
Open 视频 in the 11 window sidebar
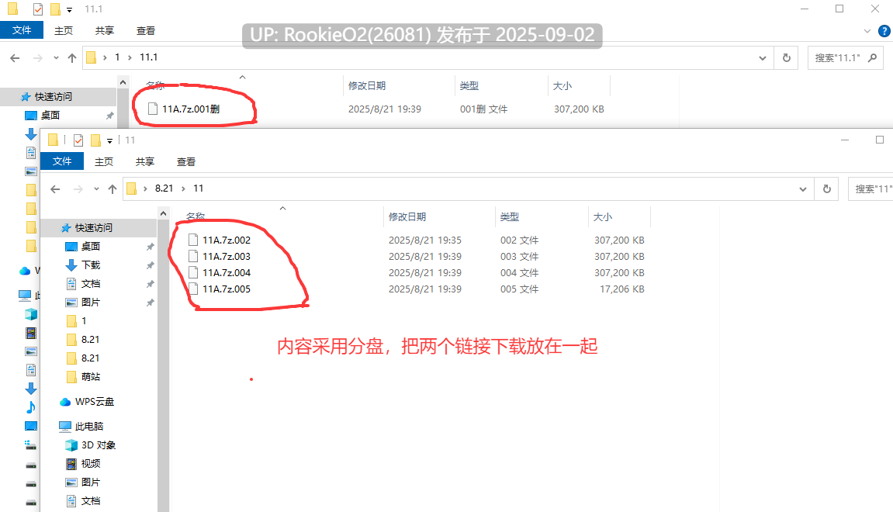click(91, 464)
